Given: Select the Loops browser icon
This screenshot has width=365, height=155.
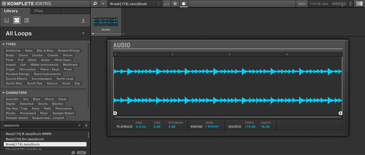Looking at the screenshot, I should click(16, 20).
